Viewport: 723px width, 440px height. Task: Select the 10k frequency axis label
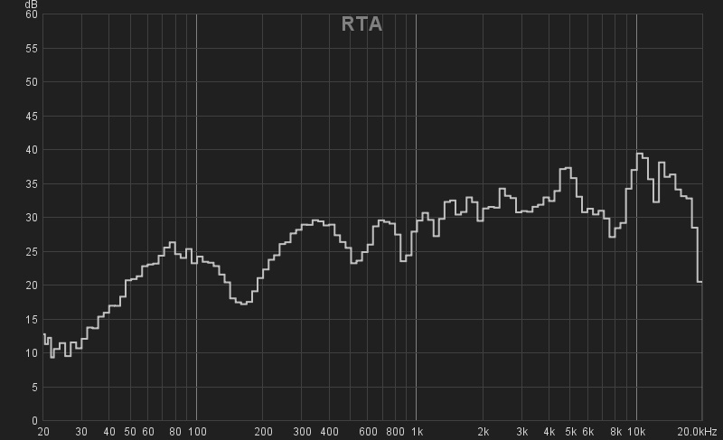click(x=636, y=432)
